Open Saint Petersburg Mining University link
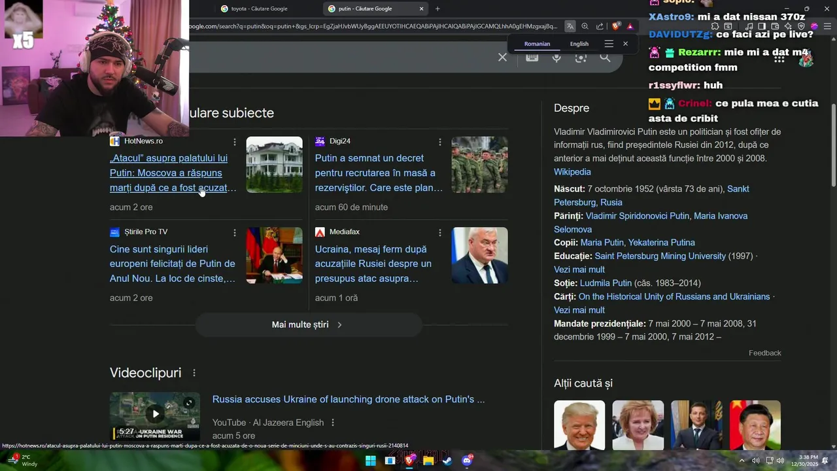837x471 pixels. click(x=660, y=256)
